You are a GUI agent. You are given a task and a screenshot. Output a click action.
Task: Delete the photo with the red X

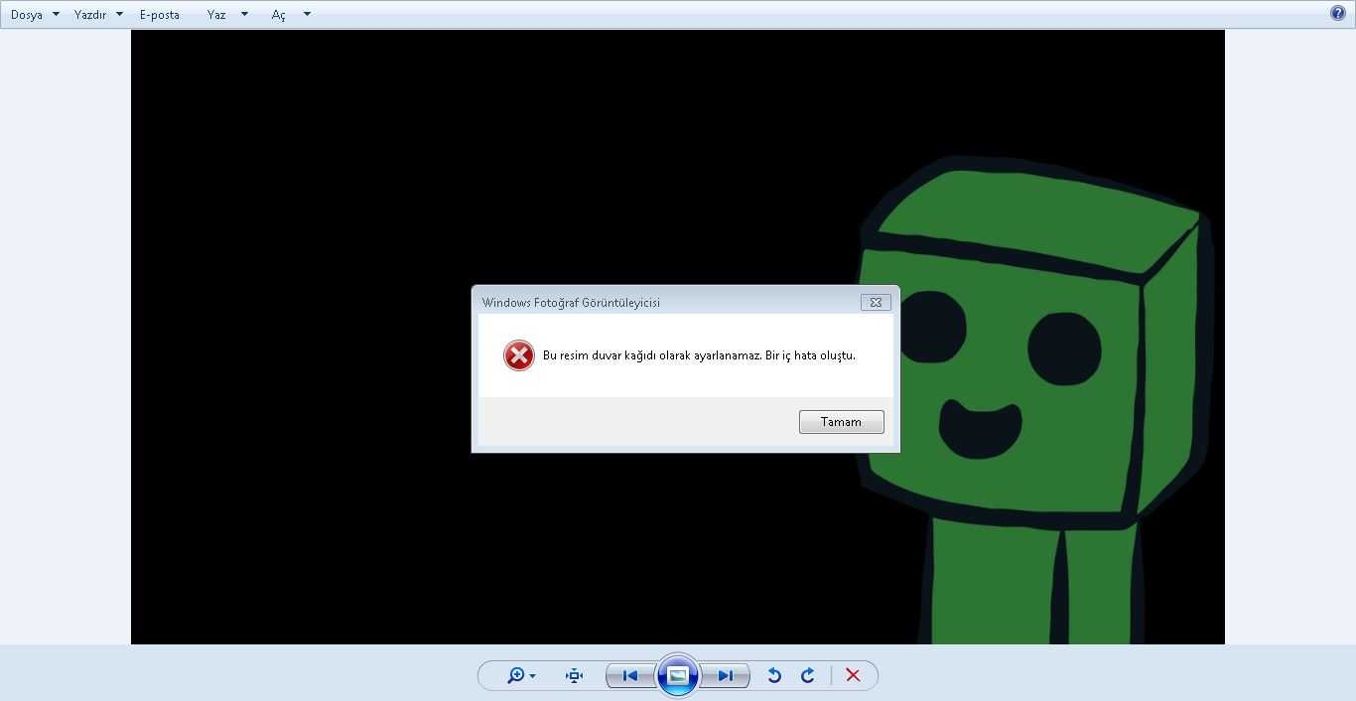853,675
